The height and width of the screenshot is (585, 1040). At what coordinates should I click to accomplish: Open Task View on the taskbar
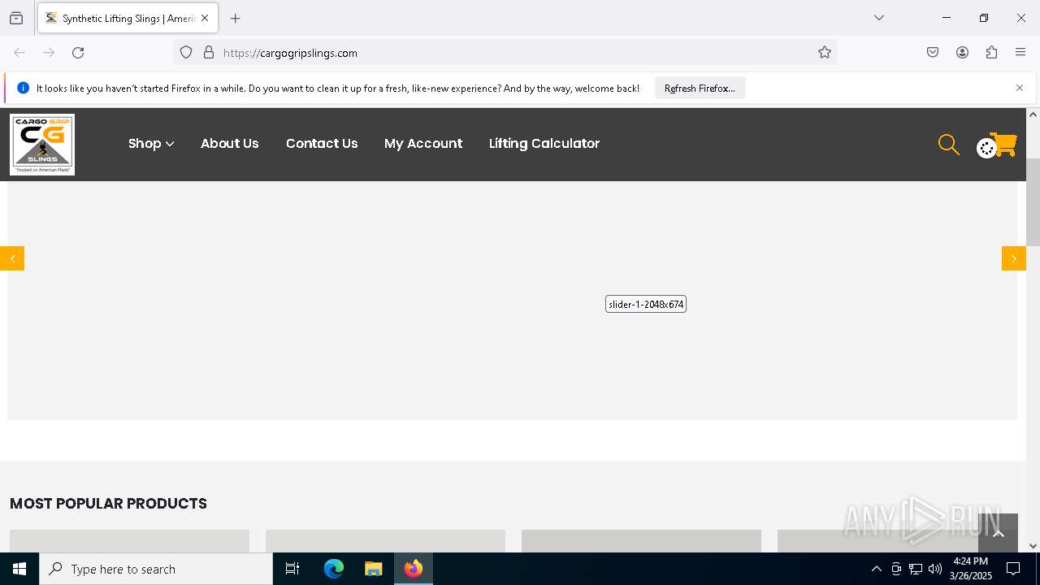click(292, 569)
